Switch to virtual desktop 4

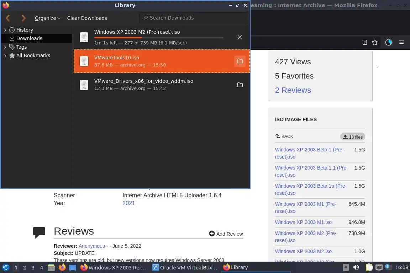(42, 268)
